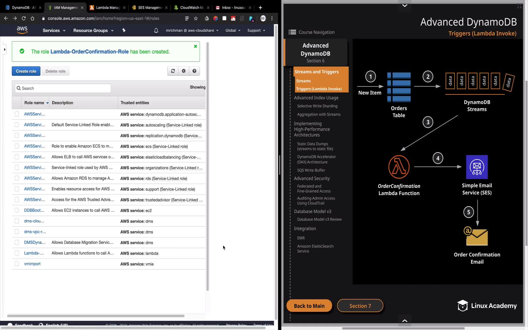Screen dimensions: 528x330
Task: Open a new browser tab
Action: tap(260, 8)
